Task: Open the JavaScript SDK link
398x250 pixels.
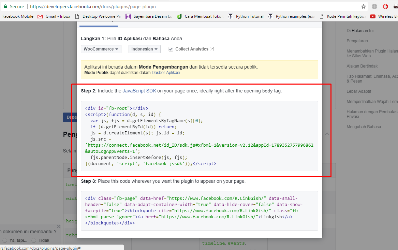Action: pyautogui.click(x=139, y=91)
